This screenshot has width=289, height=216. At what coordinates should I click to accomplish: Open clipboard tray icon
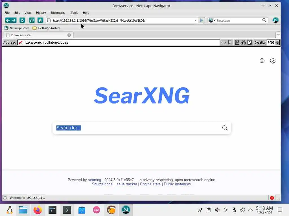(209, 210)
